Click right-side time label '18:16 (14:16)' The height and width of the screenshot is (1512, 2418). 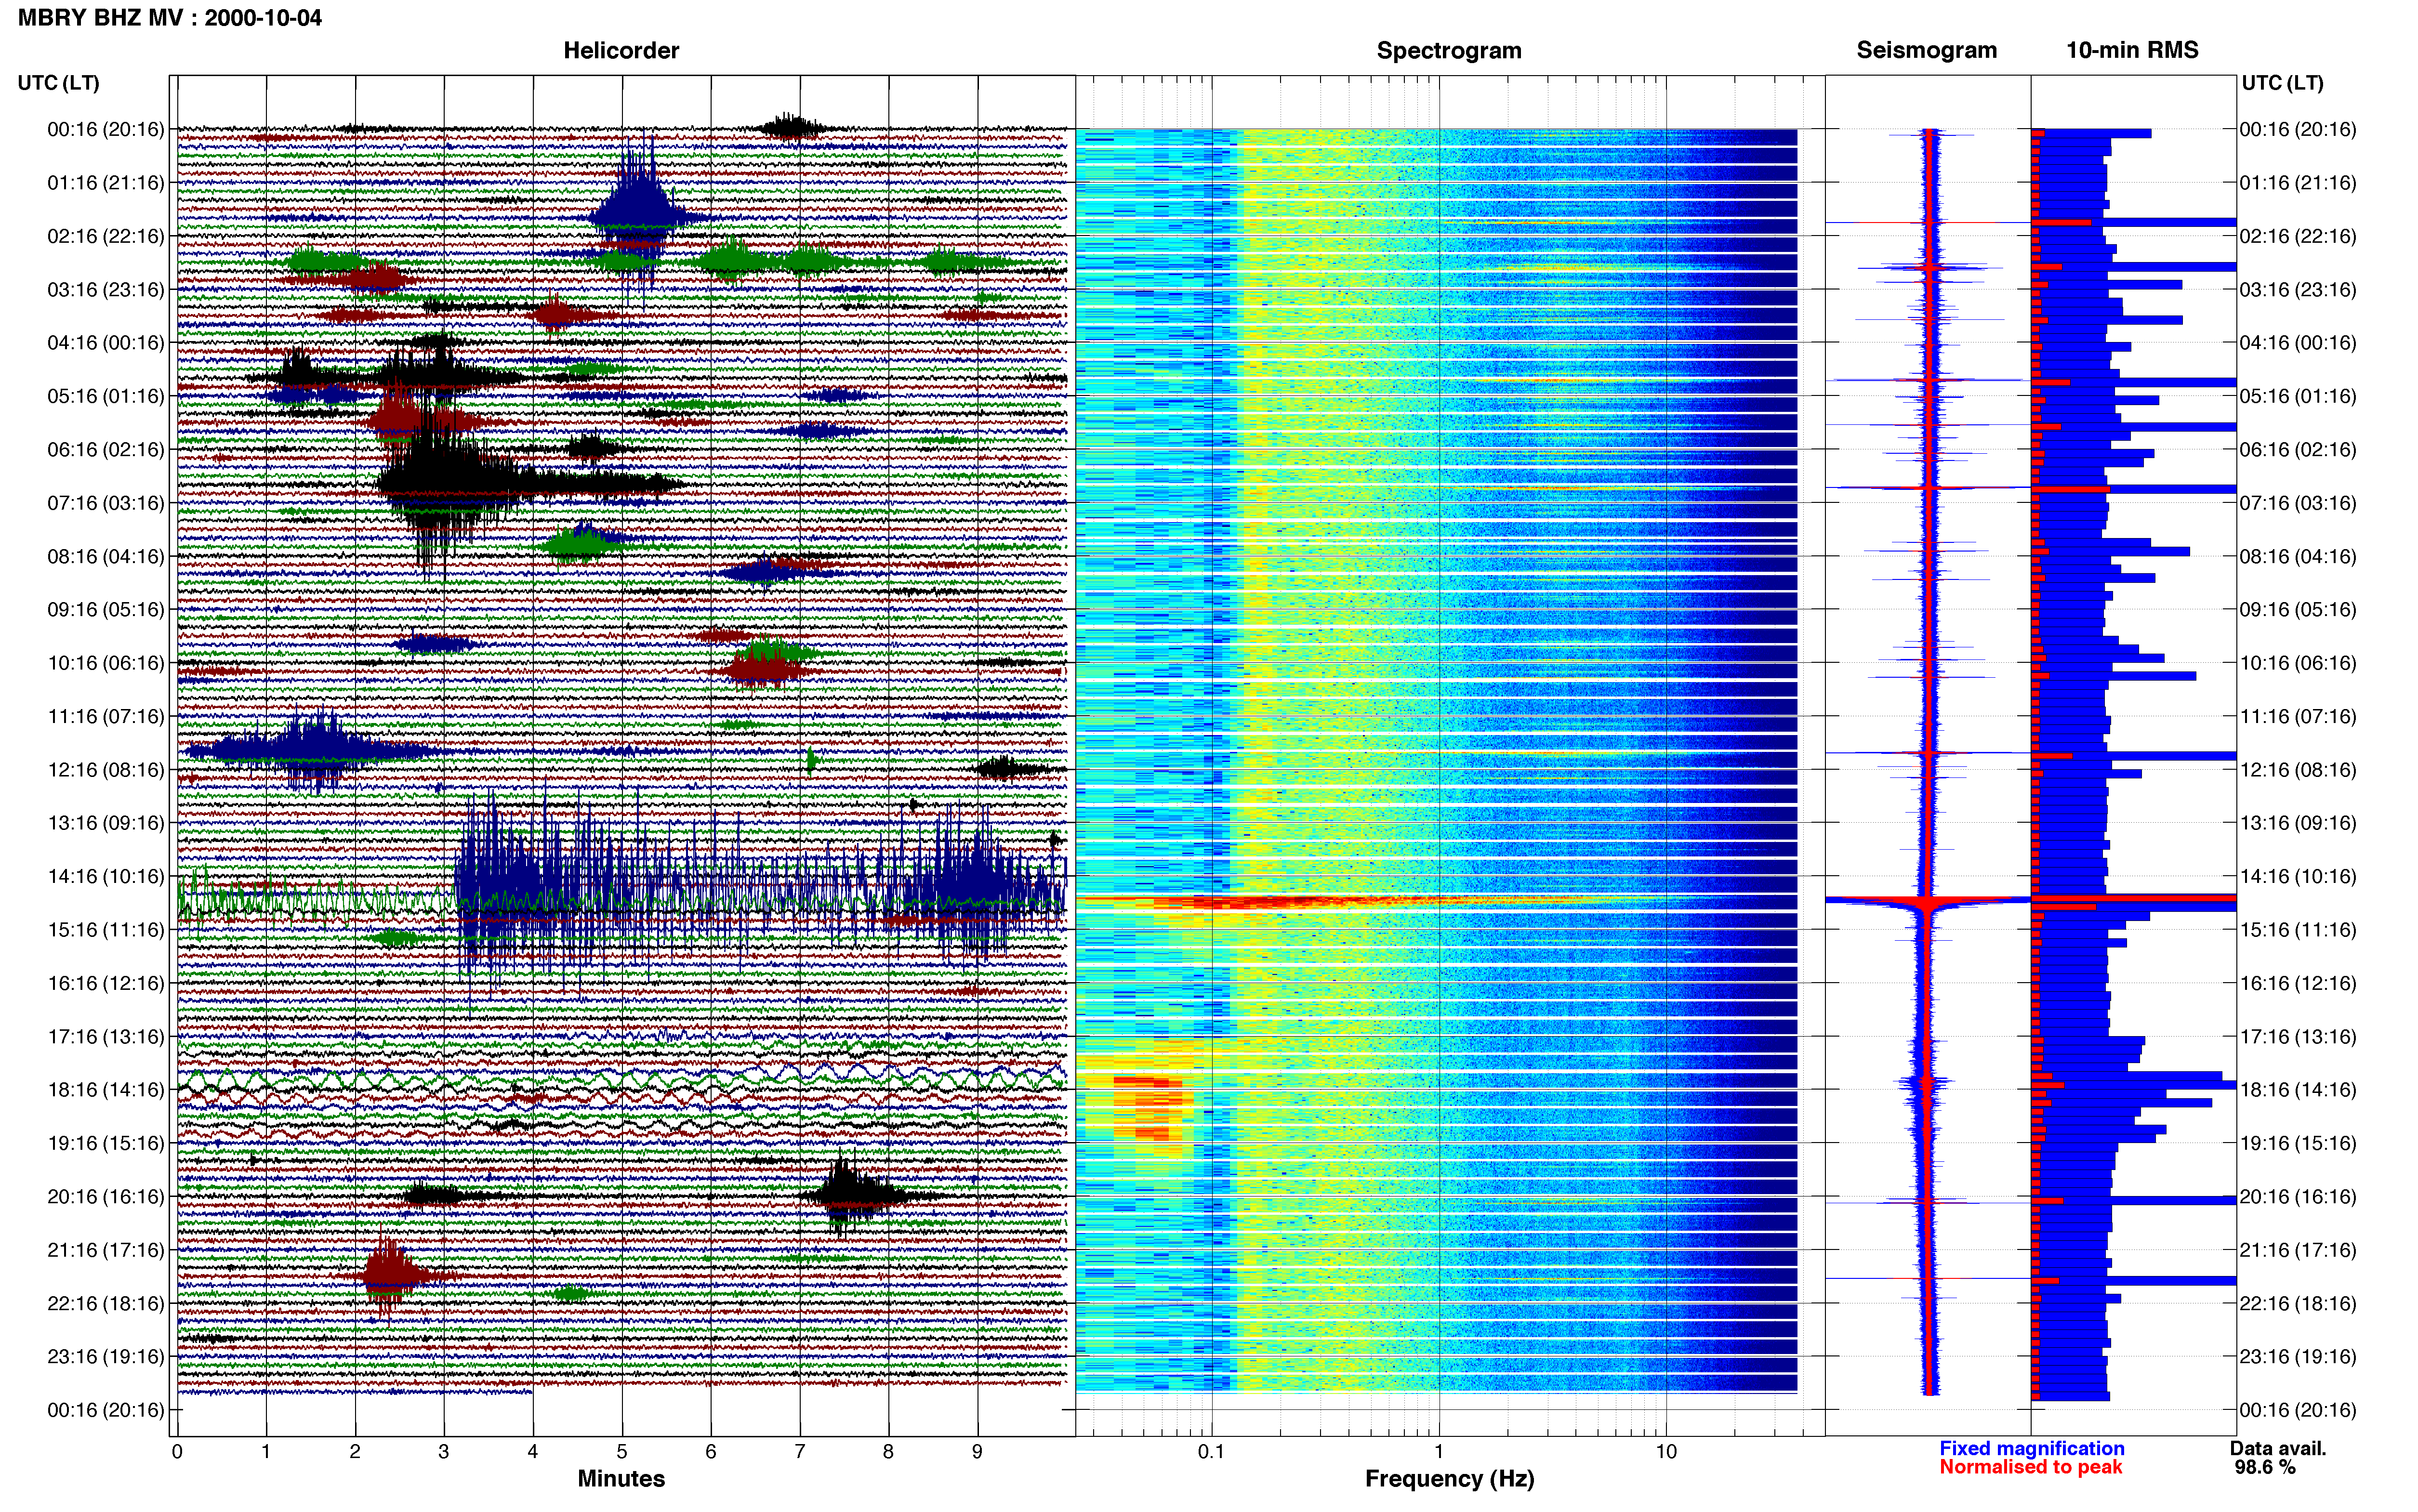coord(2298,1090)
